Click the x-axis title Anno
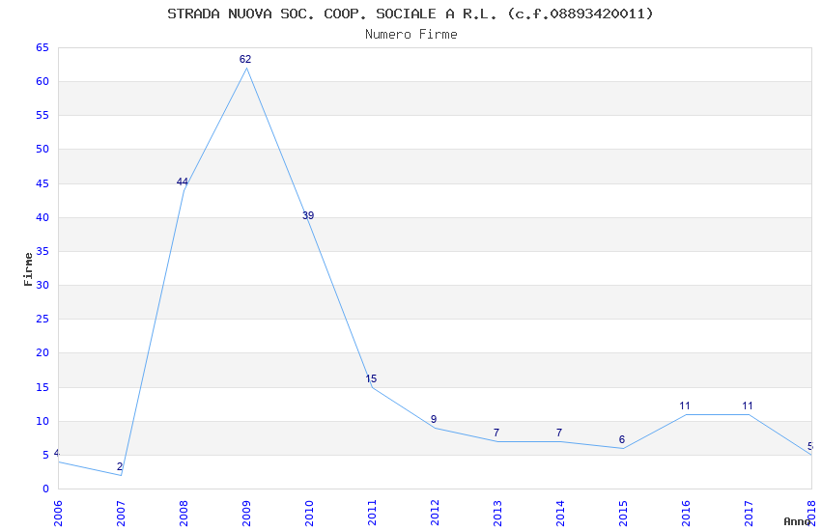The height and width of the screenshot is (531, 821). click(x=797, y=521)
